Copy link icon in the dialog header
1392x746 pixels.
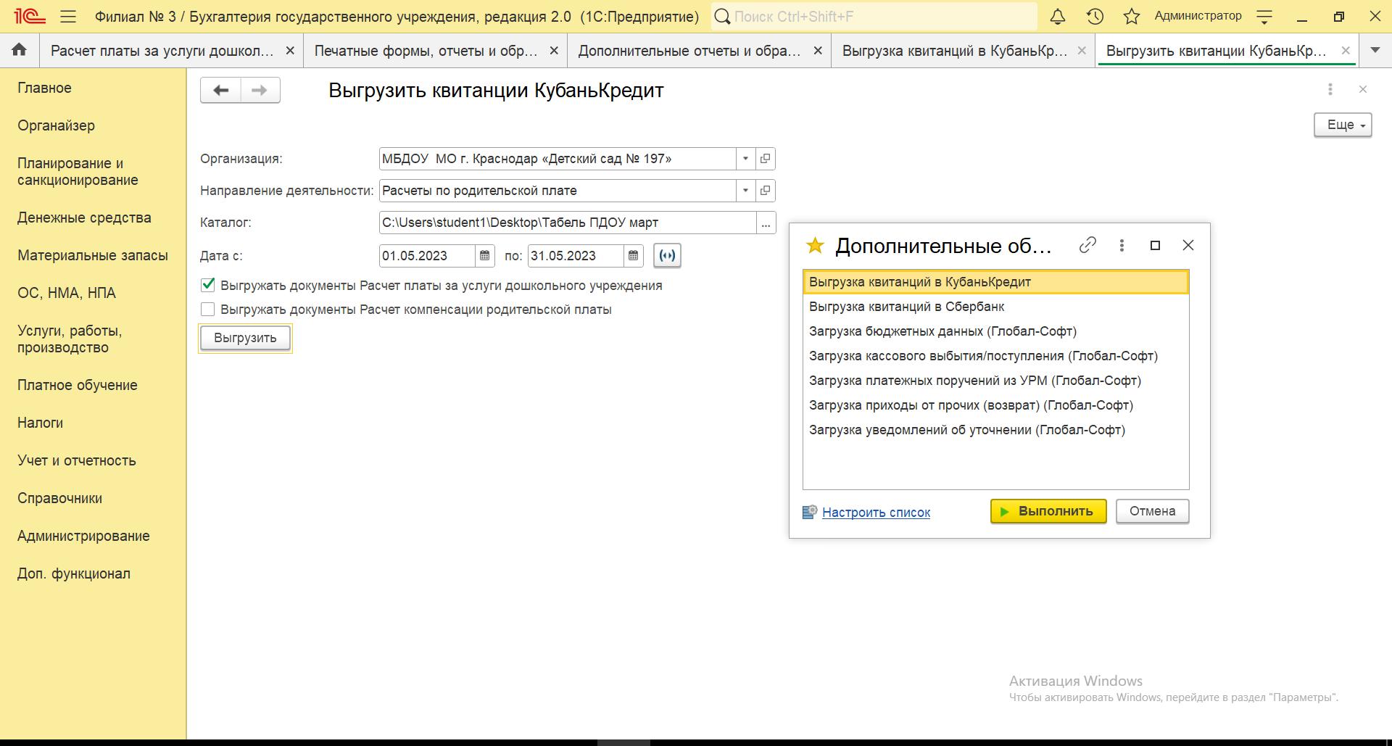[1087, 246]
